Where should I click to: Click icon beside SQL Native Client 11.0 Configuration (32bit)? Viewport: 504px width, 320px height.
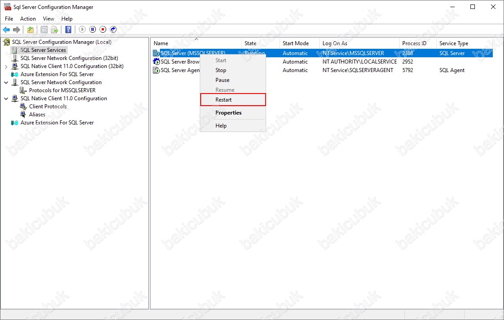pyautogui.click(x=15, y=66)
